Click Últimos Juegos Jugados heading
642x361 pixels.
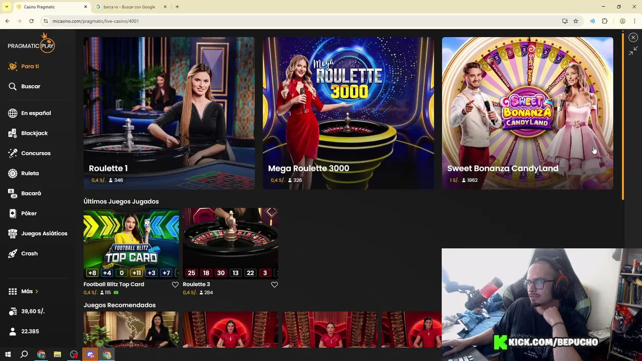pyautogui.click(x=121, y=202)
